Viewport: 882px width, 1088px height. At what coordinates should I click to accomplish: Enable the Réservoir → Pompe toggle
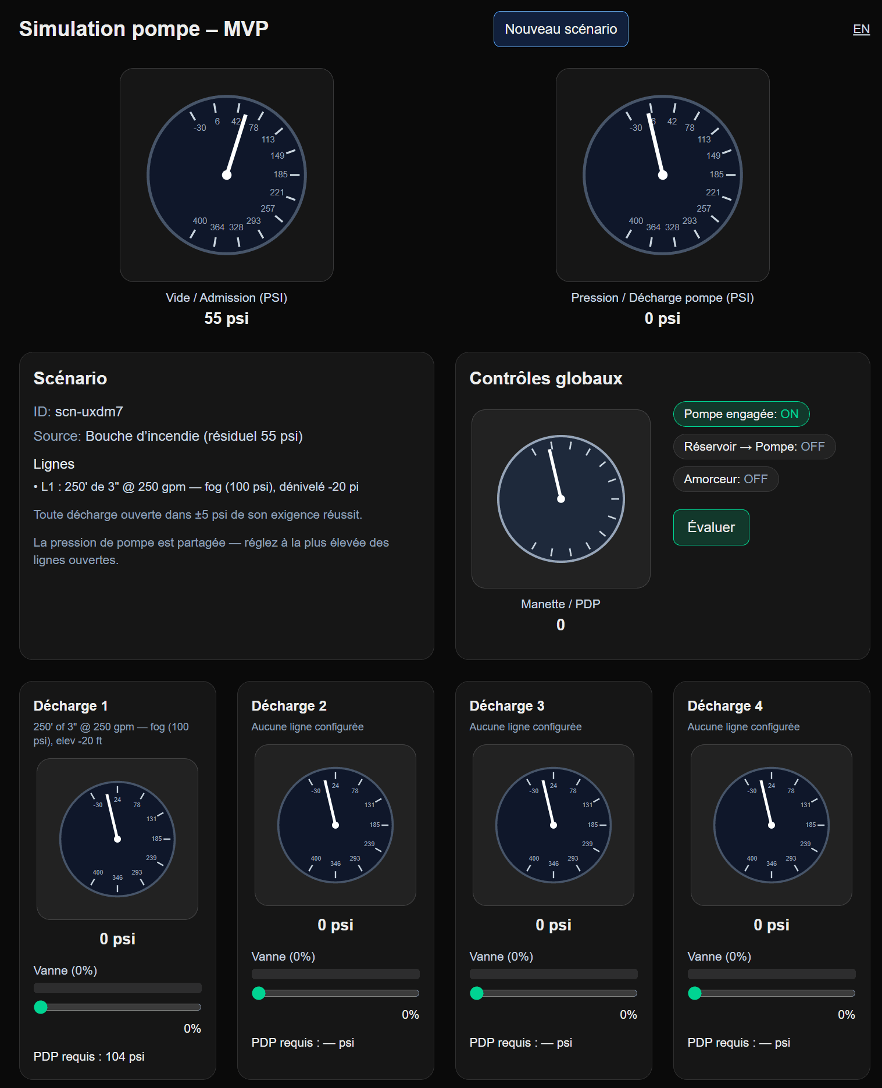(754, 447)
